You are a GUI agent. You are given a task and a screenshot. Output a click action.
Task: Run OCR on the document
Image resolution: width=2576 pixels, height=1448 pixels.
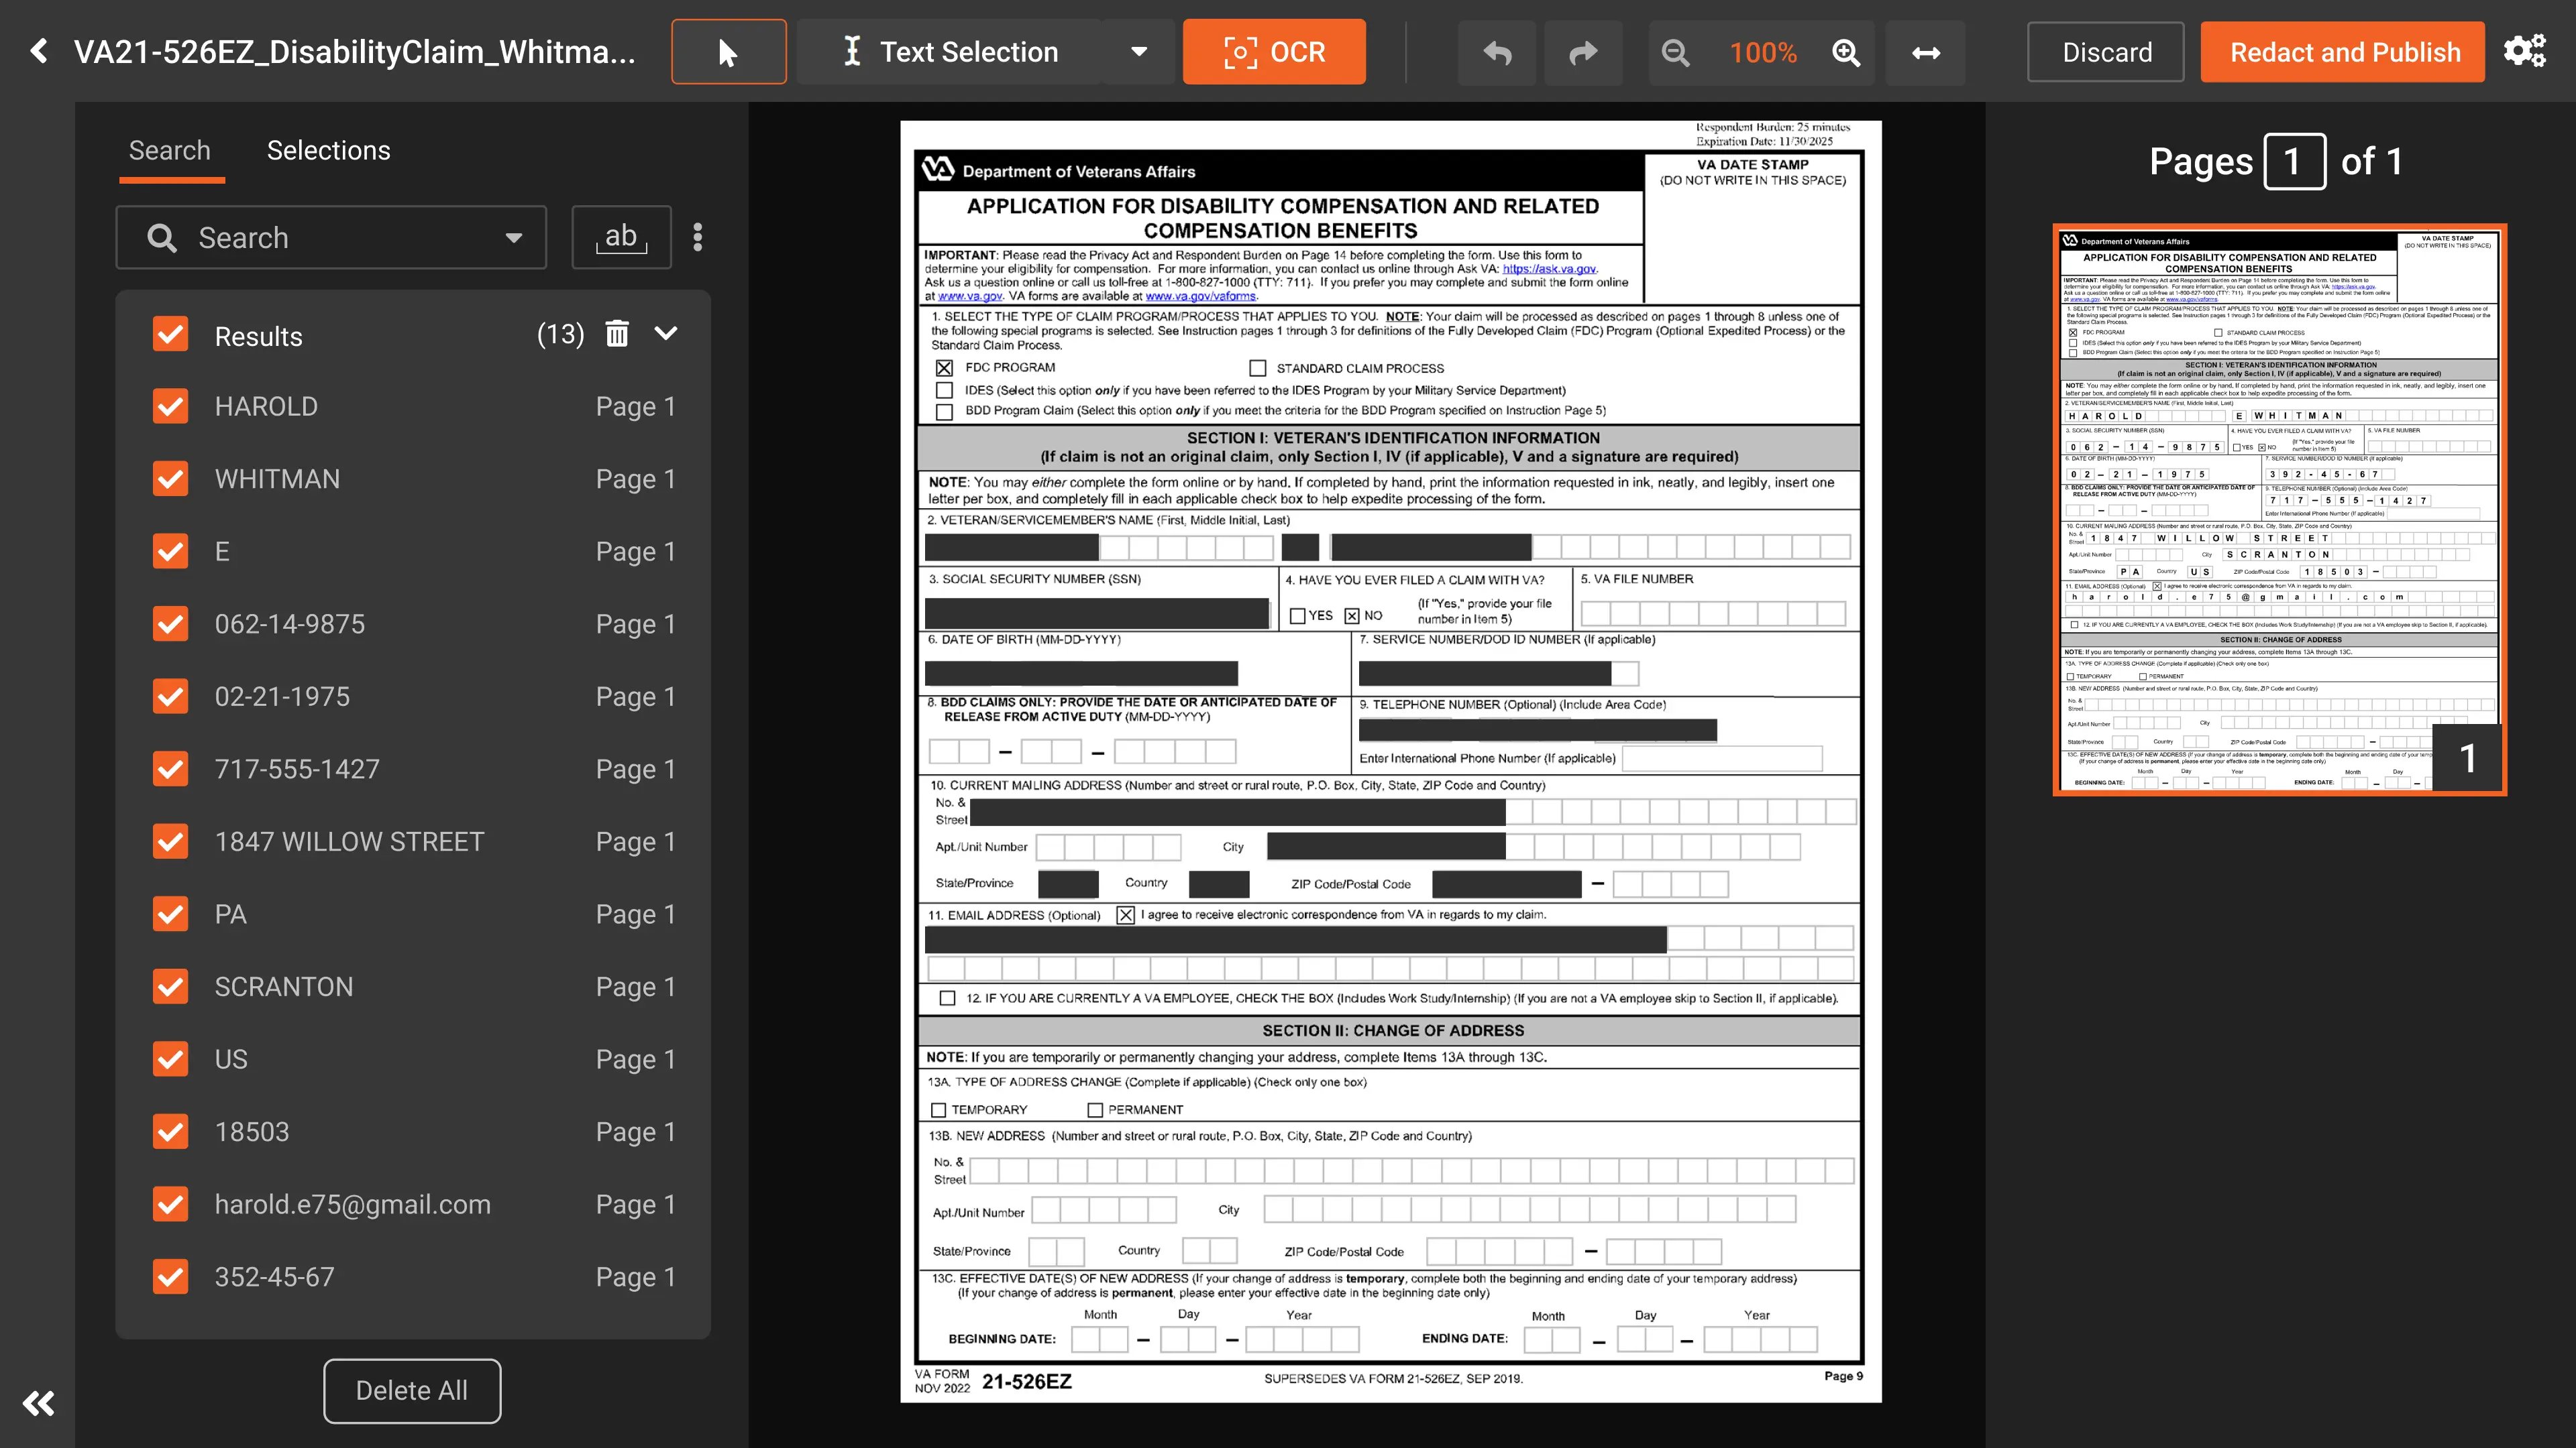pyautogui.click(x=1273, y=52)
